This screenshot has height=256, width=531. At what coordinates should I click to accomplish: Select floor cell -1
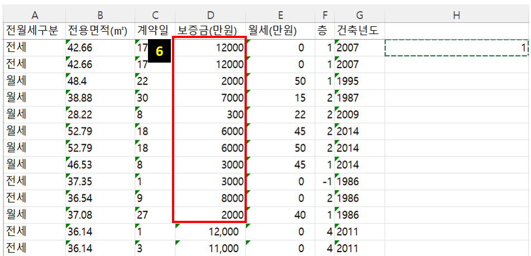324,182
